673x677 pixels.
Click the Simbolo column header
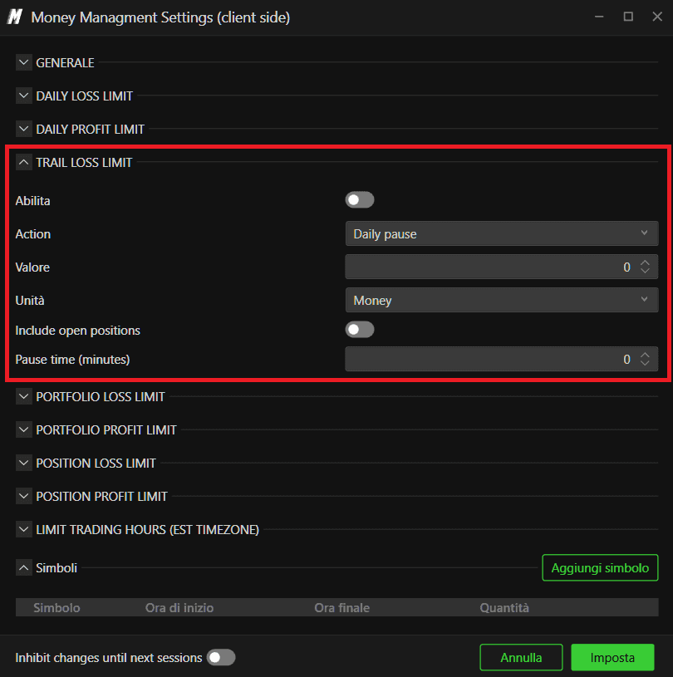pos(56,607)
